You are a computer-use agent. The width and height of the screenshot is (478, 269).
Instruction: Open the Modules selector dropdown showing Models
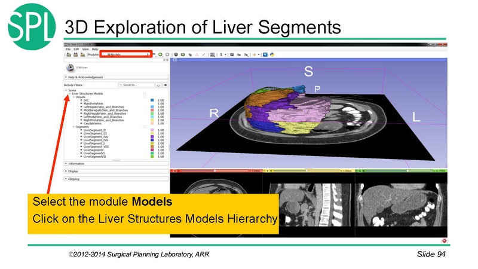[126, 54]
